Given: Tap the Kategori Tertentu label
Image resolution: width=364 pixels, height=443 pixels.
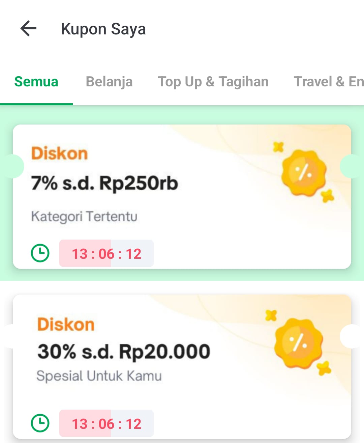Looking at the screenshot, I should [x=84, y=216].
